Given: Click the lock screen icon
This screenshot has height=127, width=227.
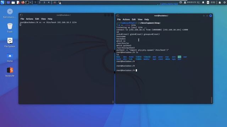Looking at the screenshot, I should click(x=220, y=2).
